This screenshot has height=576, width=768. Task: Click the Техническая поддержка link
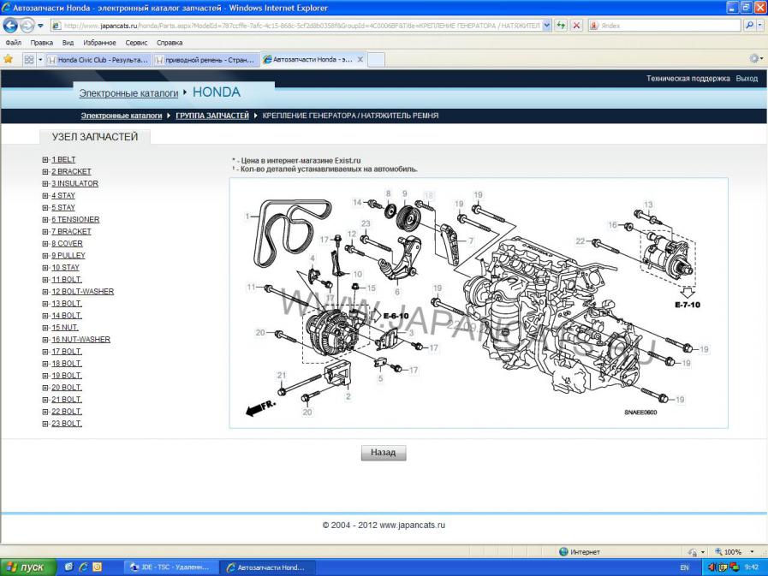[x=688, y=79]
